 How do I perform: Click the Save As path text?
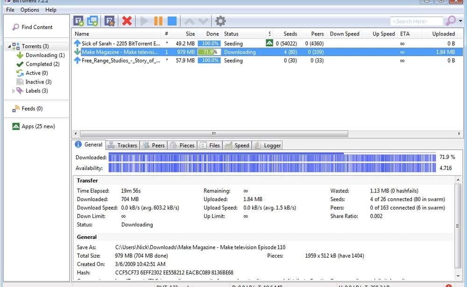pos(200,247)
